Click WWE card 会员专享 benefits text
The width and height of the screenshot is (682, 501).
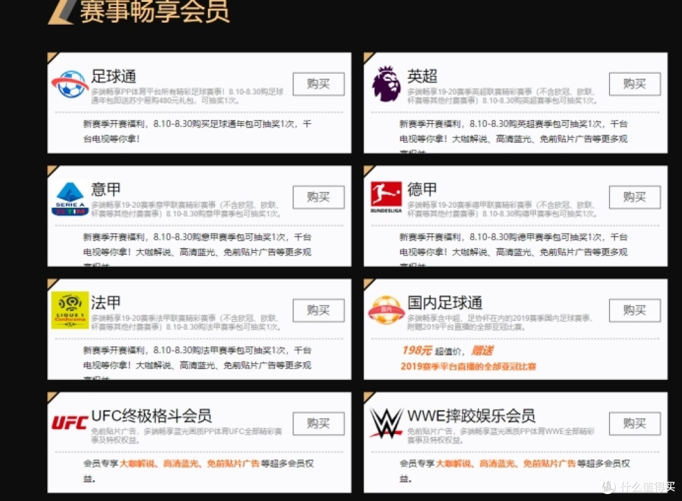click(x=515, y=471)
